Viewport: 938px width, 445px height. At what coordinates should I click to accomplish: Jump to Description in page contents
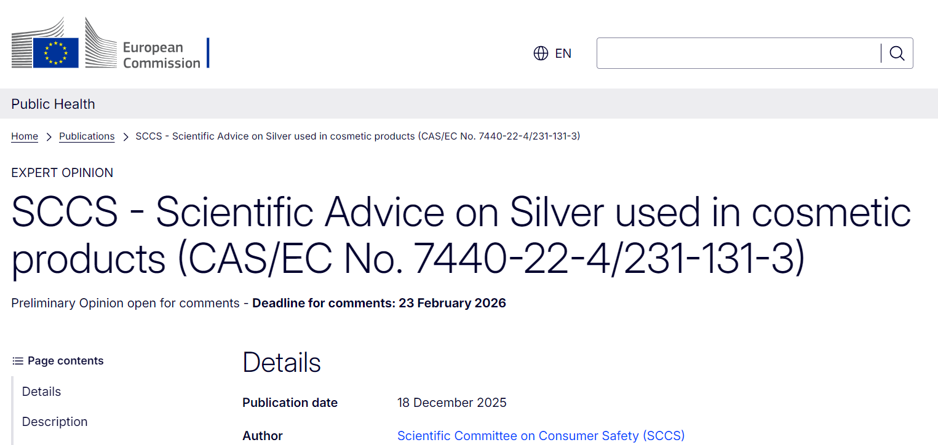tap(55, 422)
